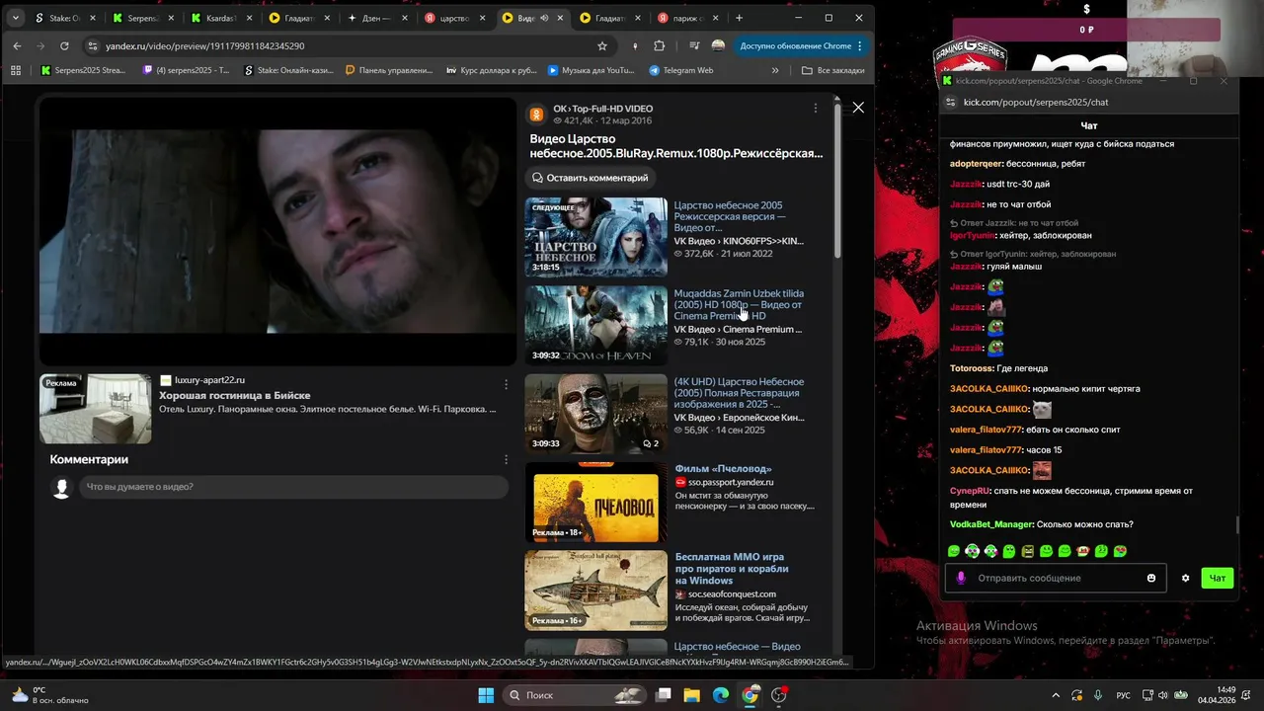Focus the Что вы думаете о видео comment field
Viewport: 1264px width, 711px height.
293,487
